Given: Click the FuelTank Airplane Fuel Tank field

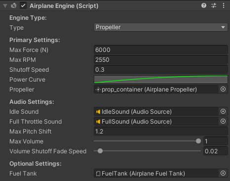Looking at the screenshot, I should coord(156,174).
